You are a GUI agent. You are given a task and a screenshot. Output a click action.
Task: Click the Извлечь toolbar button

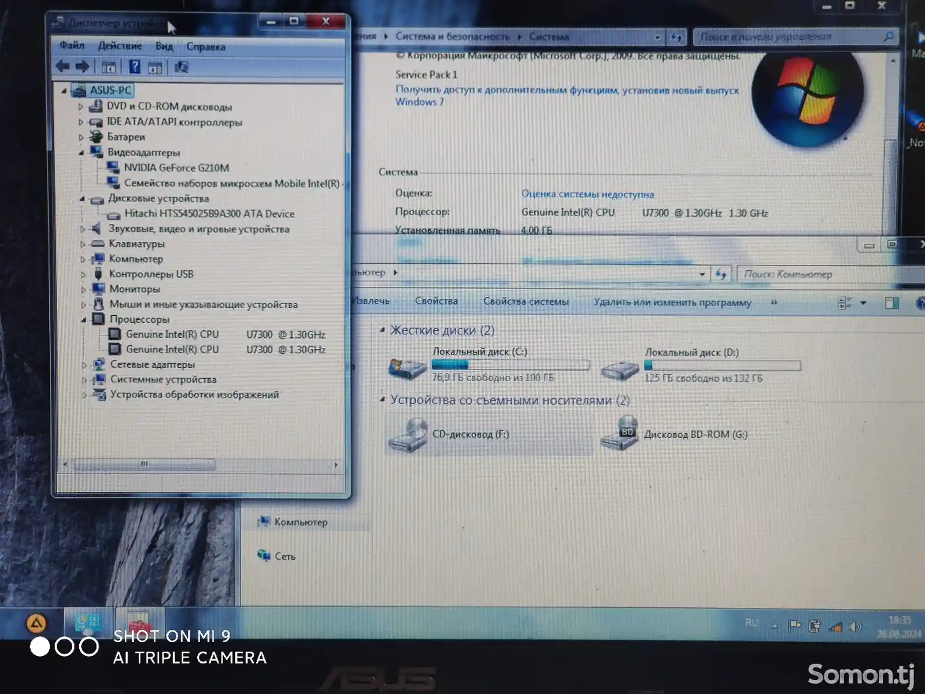[370, 301]
